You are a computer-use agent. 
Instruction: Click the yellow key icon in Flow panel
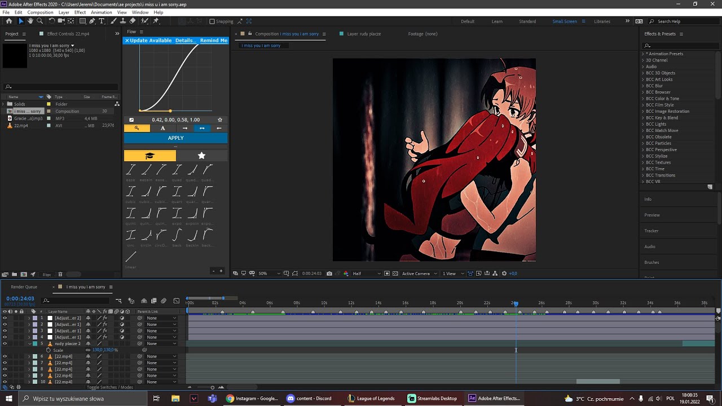137,128
